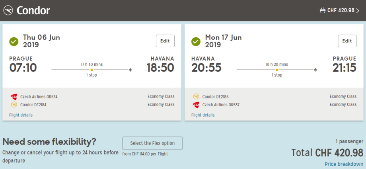Click the Total CHF 420.98 amount
This screenshot has width=366, height=169.
[x=327, y=153]
